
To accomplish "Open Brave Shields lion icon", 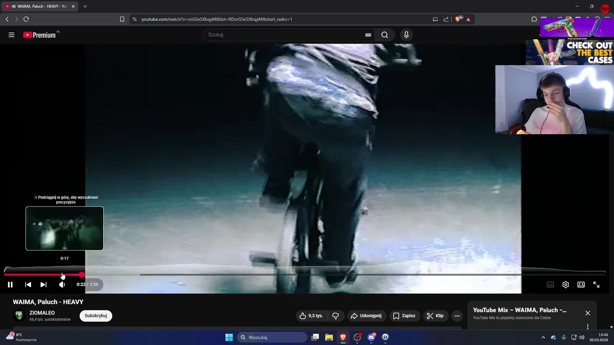I will pyautogui.click(x=458, y=19).
